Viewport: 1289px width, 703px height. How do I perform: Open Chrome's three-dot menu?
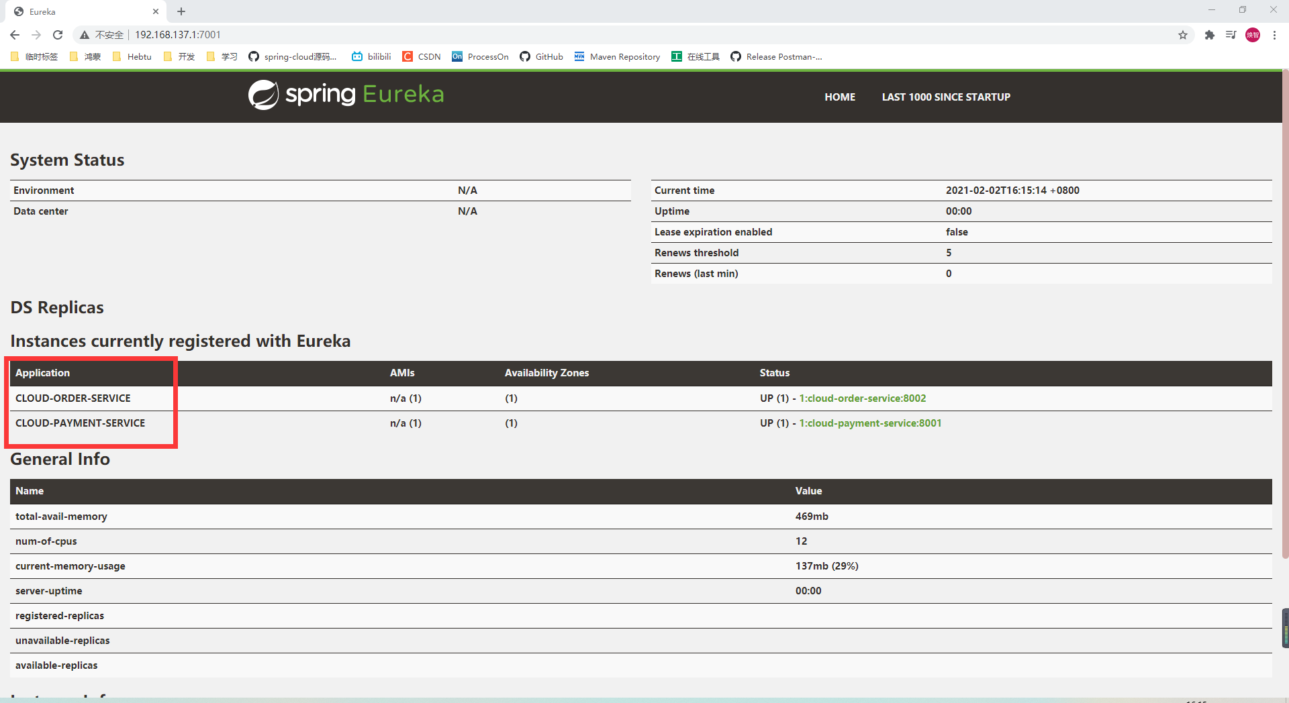tap(1274, 35)
